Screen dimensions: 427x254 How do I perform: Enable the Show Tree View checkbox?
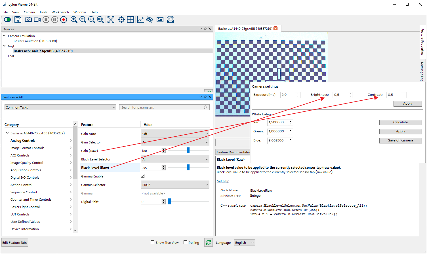[153, 242]
